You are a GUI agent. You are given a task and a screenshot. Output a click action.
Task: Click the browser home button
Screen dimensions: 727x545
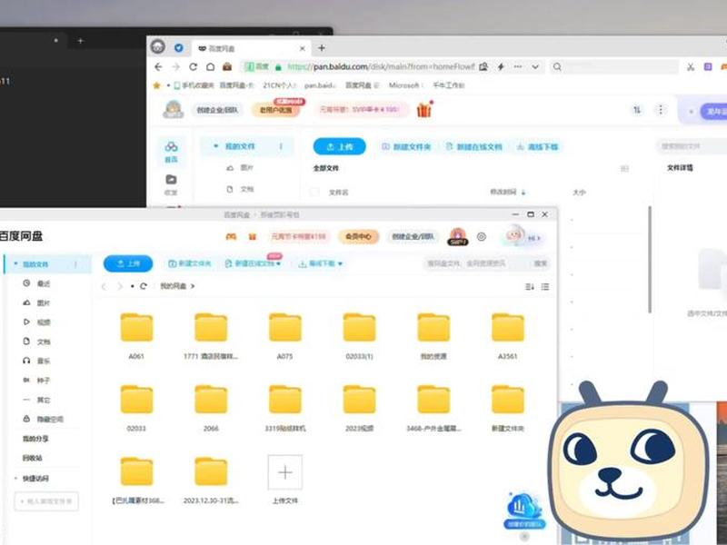(x=210, y=66)
